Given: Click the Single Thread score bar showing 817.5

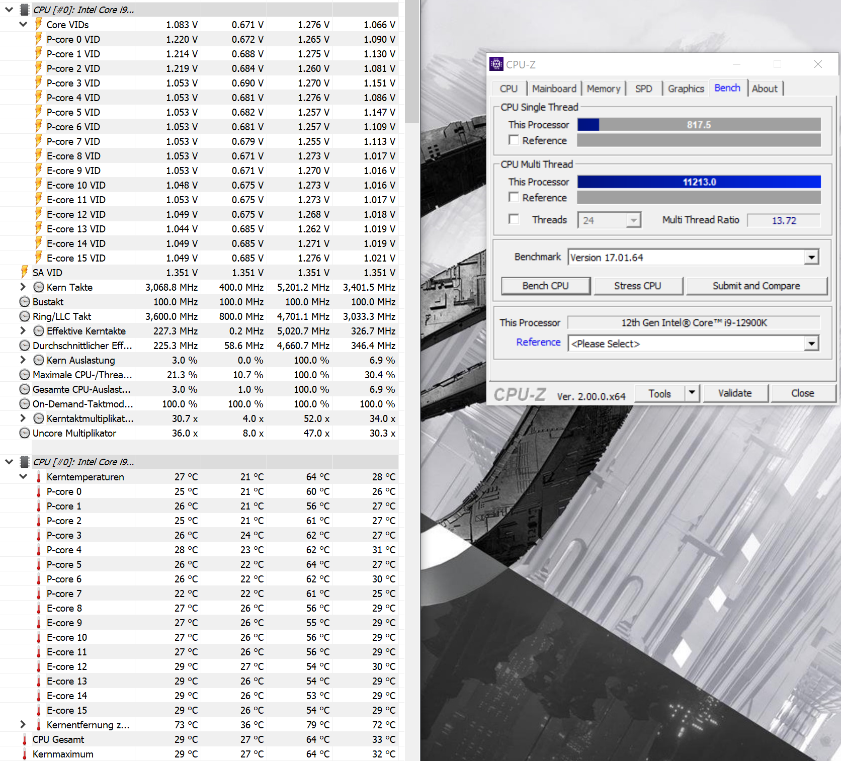Looking at the screenshot, I should click(x=699, y=124).
